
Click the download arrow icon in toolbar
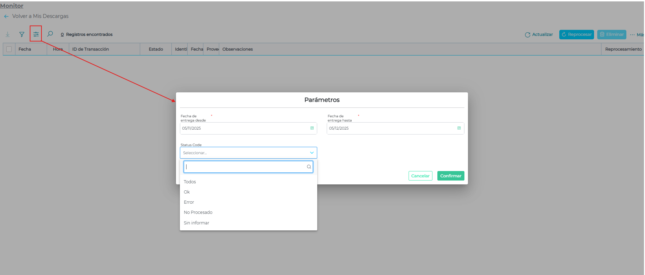pyautogui.click(x=8, y=34)
